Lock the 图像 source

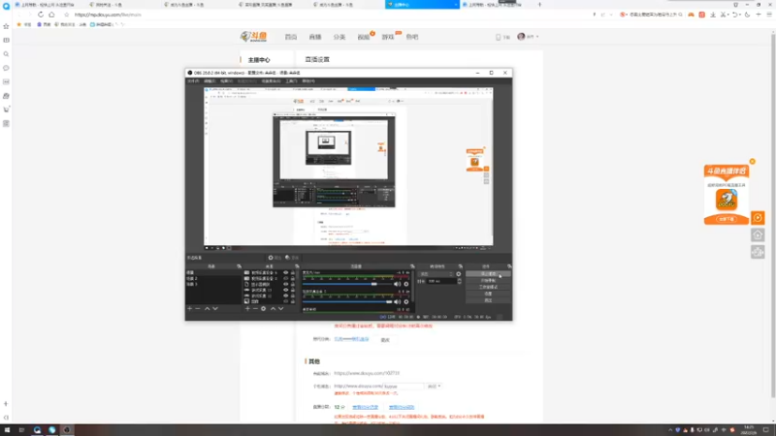293,301
